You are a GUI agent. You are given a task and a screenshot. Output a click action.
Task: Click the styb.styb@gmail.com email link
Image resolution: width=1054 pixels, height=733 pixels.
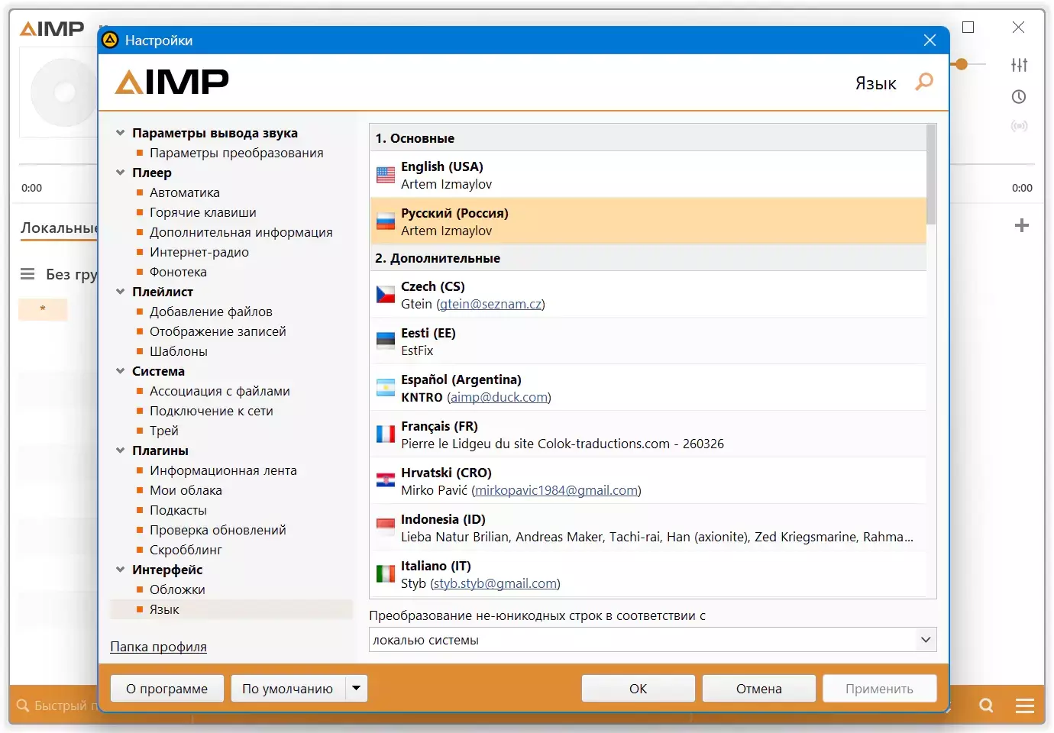496,583
